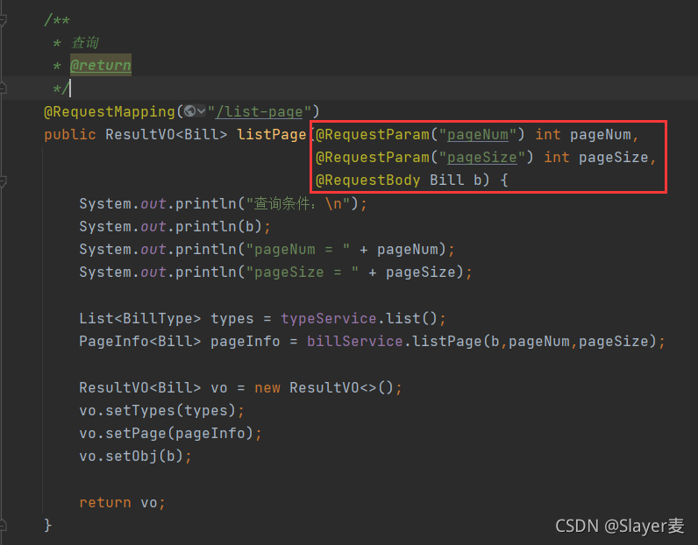
Task: Click billService in the pageInfo line
Action: coord(355,341)
